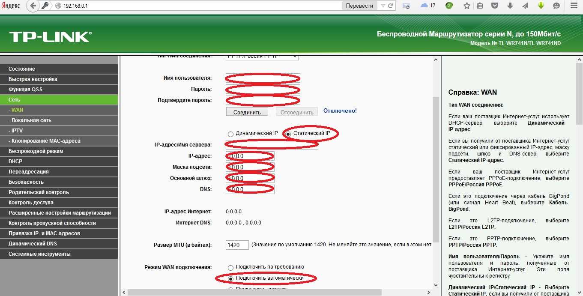Open Переадресация menu item
Image resolution: width=583 pixels, height=296 pixels.
(x=59, y=172)
